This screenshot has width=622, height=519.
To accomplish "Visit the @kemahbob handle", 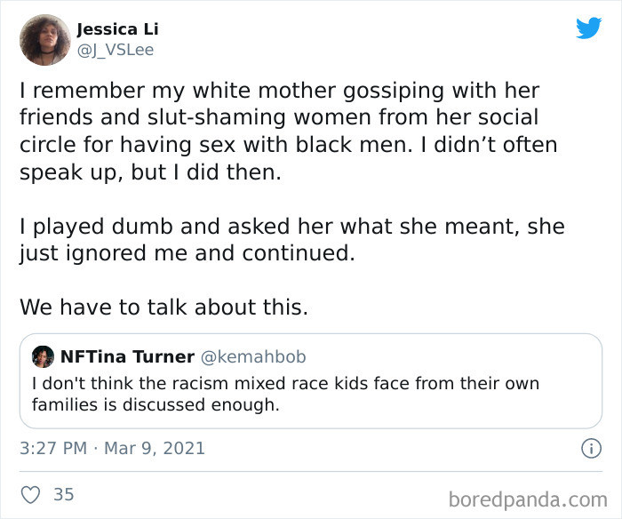I will point(253,357).
